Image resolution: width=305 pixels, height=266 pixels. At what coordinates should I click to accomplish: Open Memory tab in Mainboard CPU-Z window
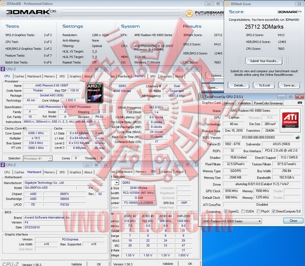50,172
